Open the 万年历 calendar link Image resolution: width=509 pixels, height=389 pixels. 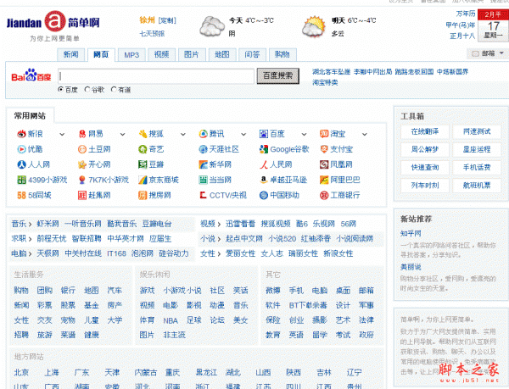tap(466, 14)
